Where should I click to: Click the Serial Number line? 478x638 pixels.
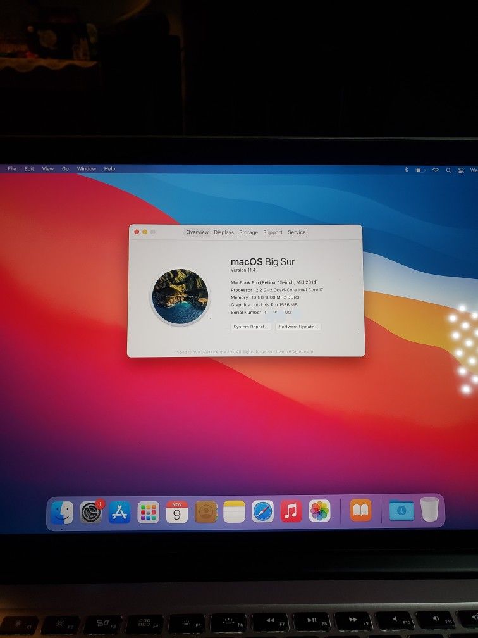(261, 313)
